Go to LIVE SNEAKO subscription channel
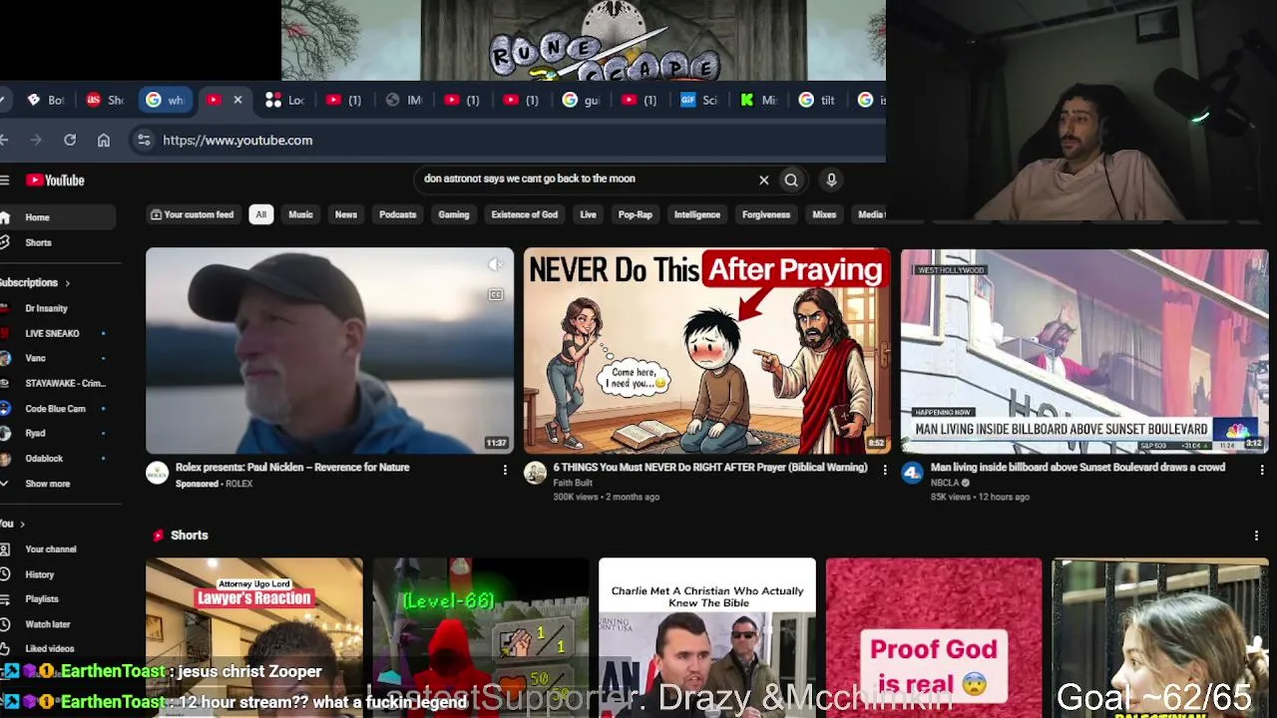This screenshot has height=718, width=1277. pyautogui.click(x=52, y=333)
